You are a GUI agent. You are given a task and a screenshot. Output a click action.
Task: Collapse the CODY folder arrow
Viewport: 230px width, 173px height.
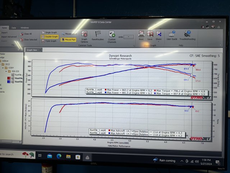3,68
